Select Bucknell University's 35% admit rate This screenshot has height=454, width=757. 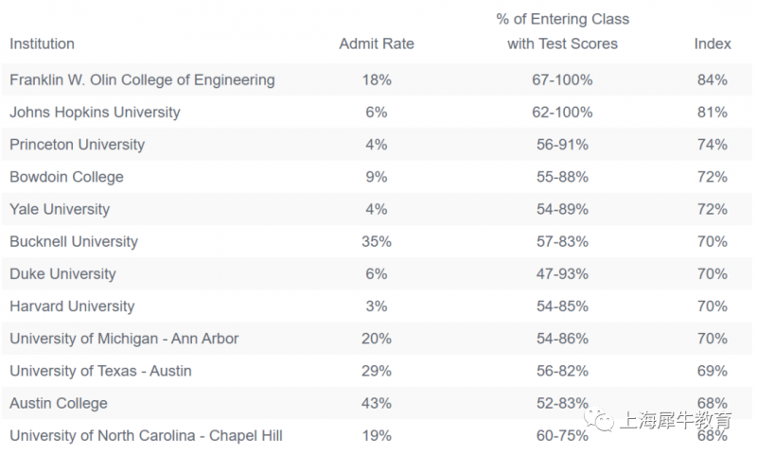[x=377, y=242]
